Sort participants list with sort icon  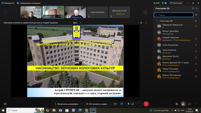click(196, 15)
